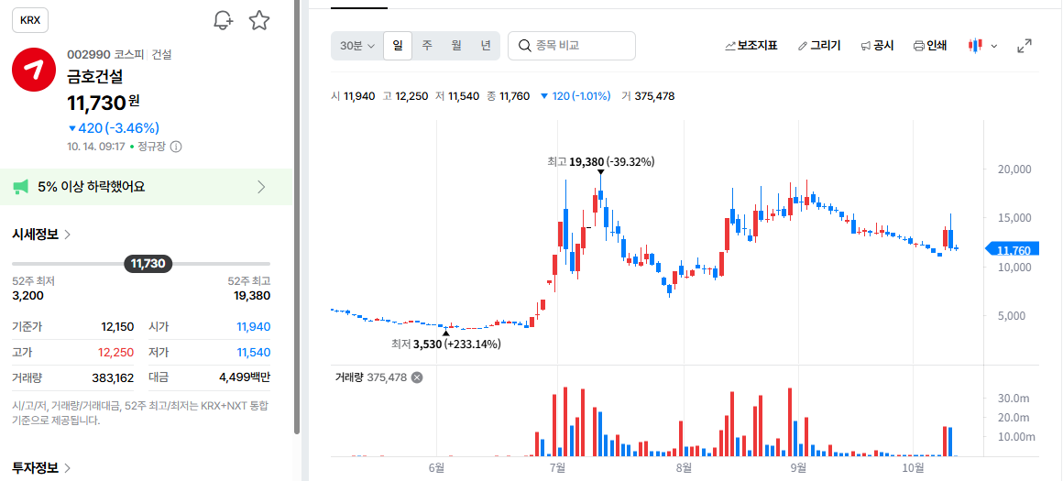Viewport: 1063px width, 481px height.
Task: Add stock to favorites with star icon
Action: (x=259, y=20)
